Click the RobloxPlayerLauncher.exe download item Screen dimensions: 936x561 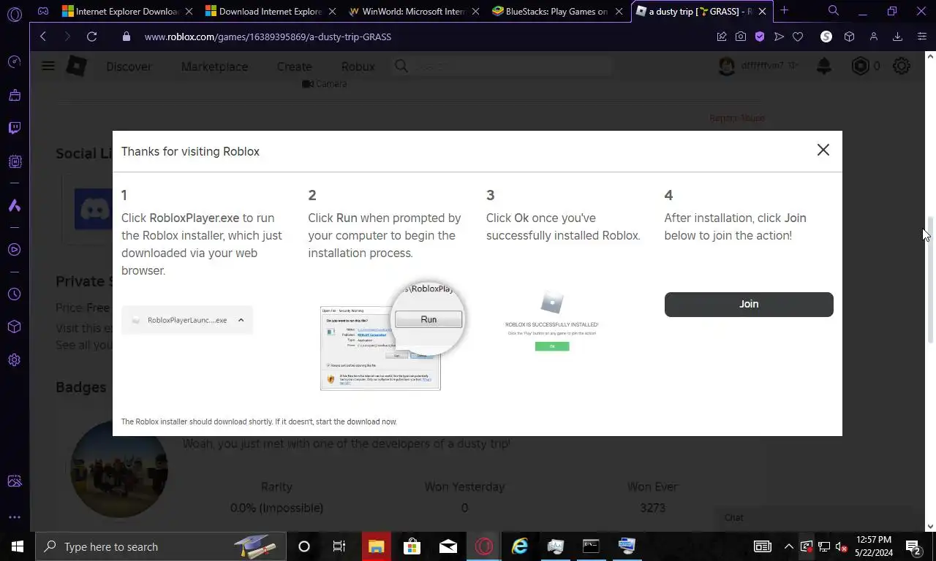187,320
